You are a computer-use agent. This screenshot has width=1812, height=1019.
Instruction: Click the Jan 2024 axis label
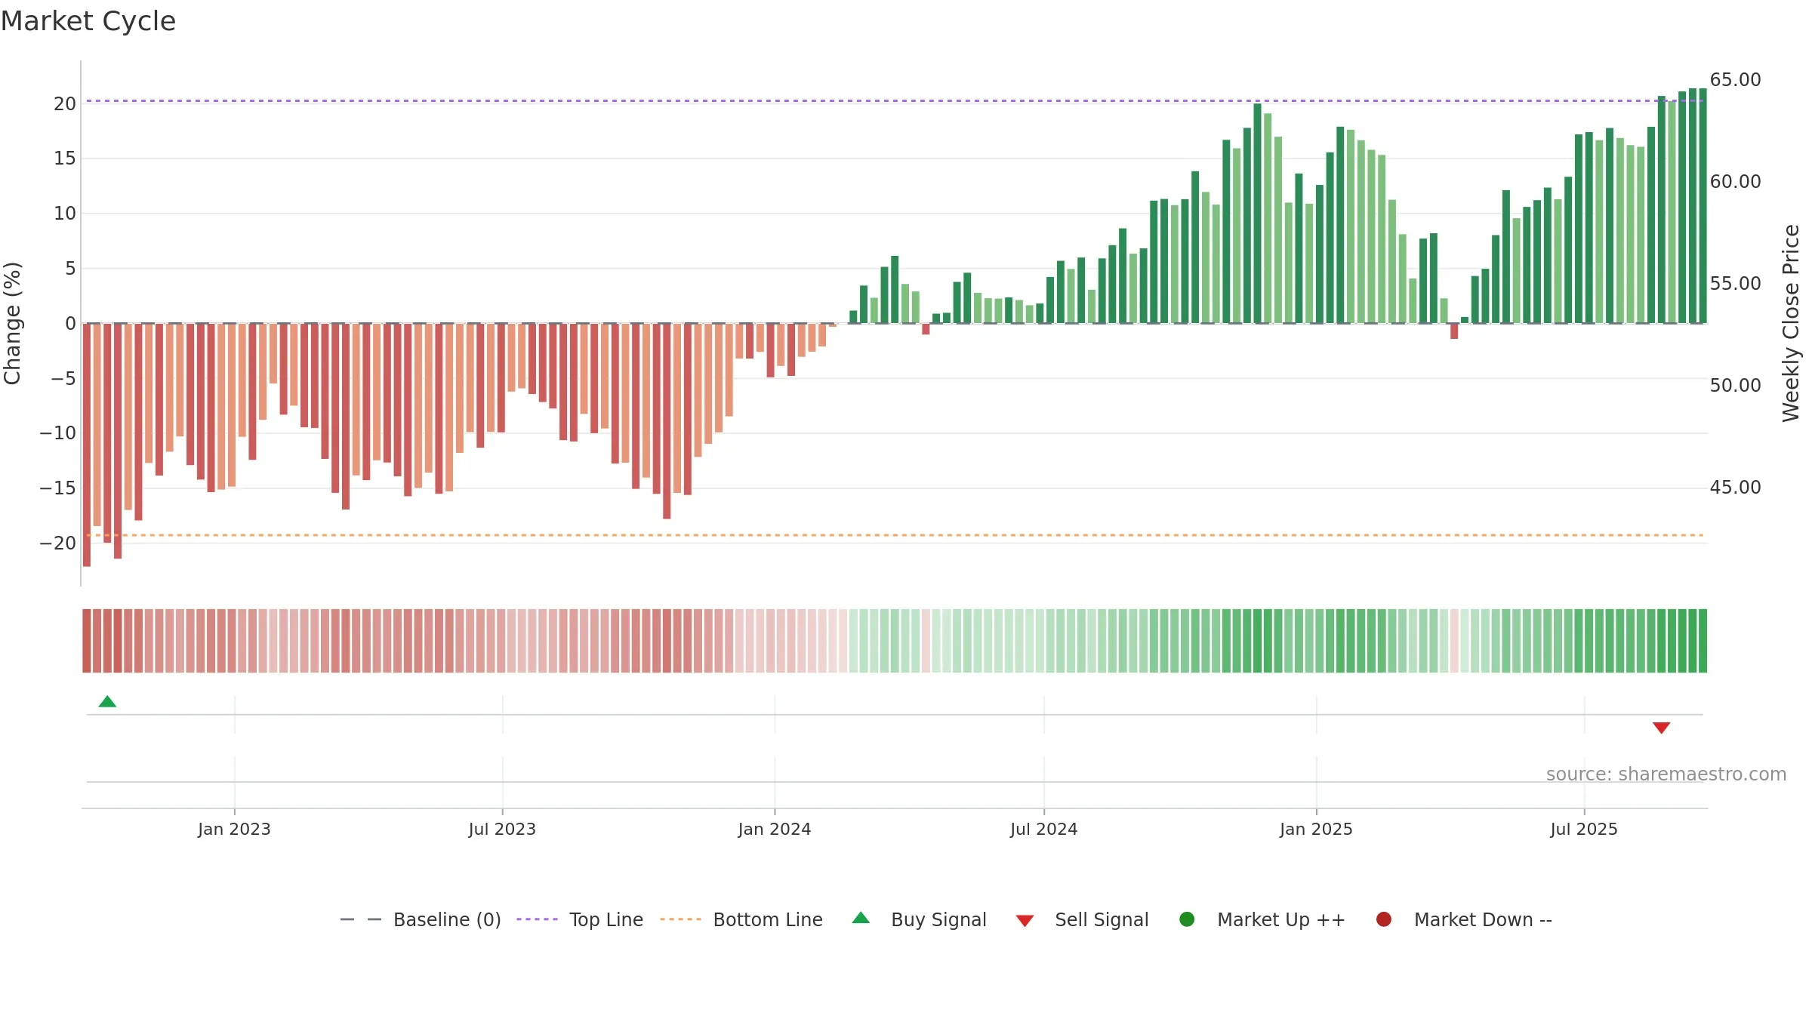click(775, 829)
